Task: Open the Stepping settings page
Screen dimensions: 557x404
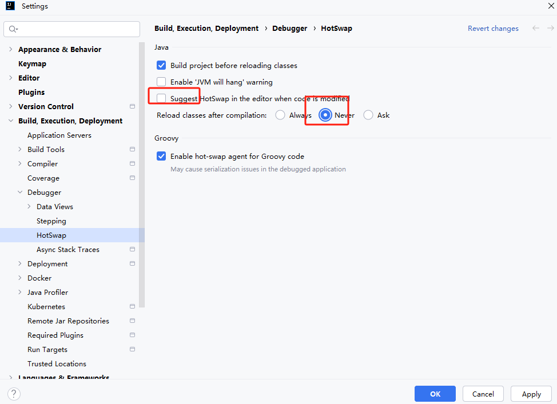Action: pyautogui.click(x=51, y=221)
